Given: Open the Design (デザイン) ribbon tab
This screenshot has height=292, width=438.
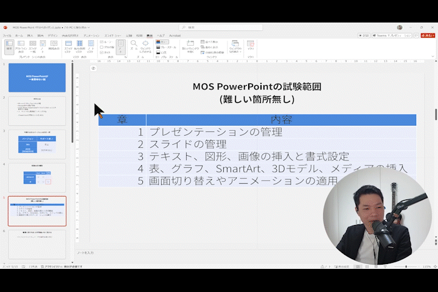Looking at the screenshot, I should click(x=53, y=35).
